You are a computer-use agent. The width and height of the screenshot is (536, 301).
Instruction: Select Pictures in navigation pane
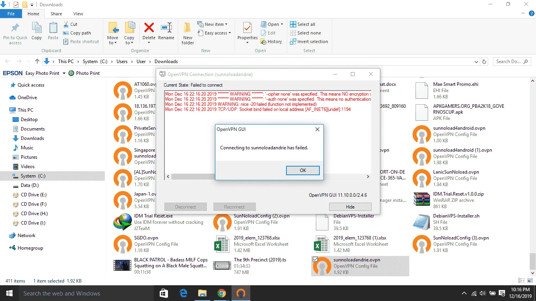pos(29,157)
